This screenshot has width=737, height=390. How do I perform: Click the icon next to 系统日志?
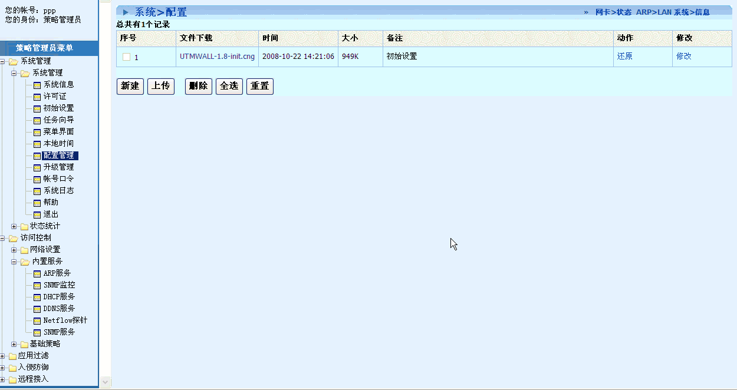[37, 191]
